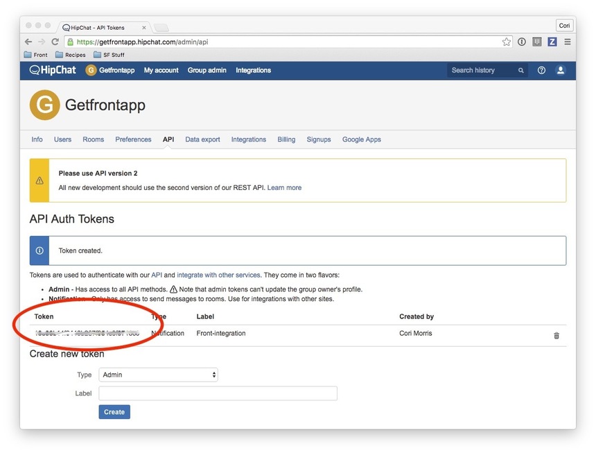Go back using the browser back arrow
Screen dimensions: 596x453
[x=28, y=42]
